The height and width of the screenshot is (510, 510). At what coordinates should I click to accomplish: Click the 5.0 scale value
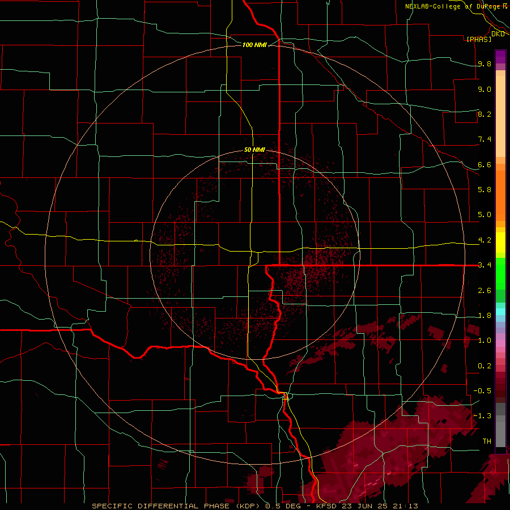pos(484,215)
